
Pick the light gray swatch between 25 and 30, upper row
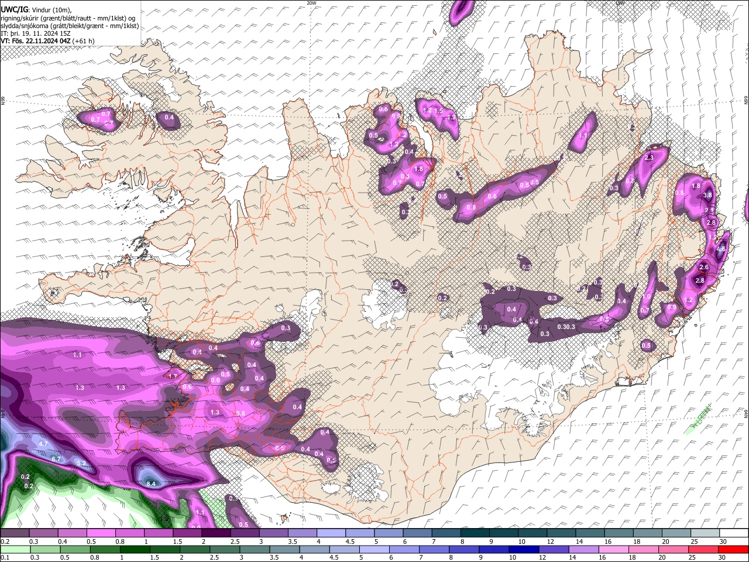[x=706, y=533]
